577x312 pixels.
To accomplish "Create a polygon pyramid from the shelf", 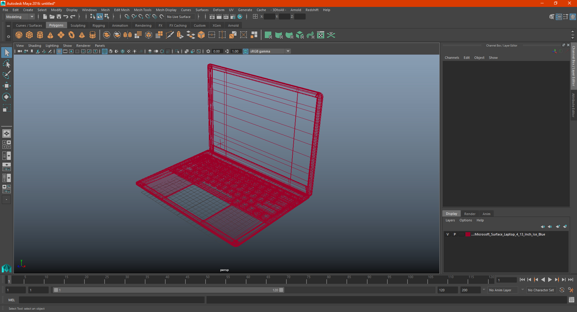I will [82, 35].
